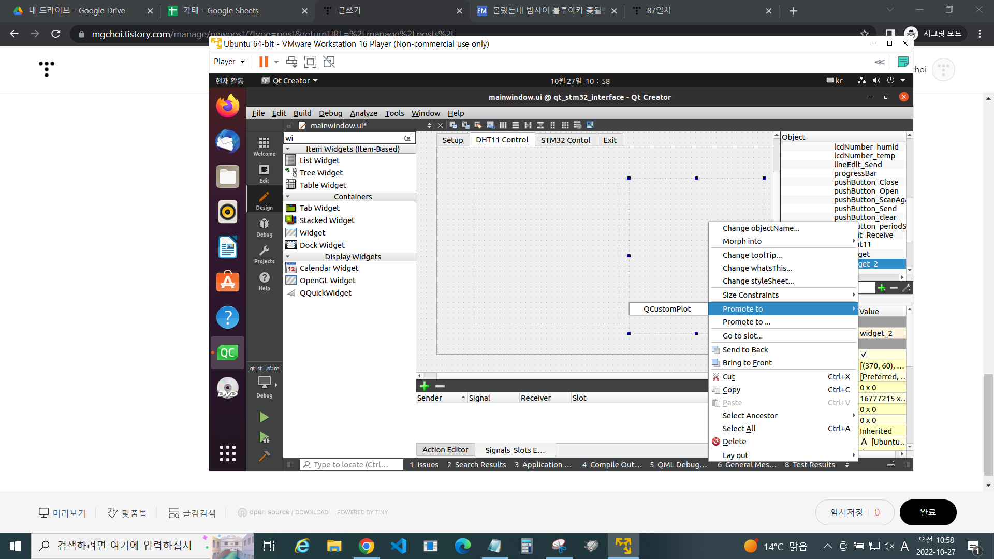Click the Chrome browser page scrollbar thumb
This screenshot has width=994, height=559.
988,424
